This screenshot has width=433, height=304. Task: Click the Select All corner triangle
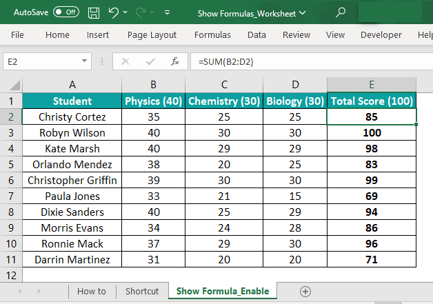click(x=14, y=85)
